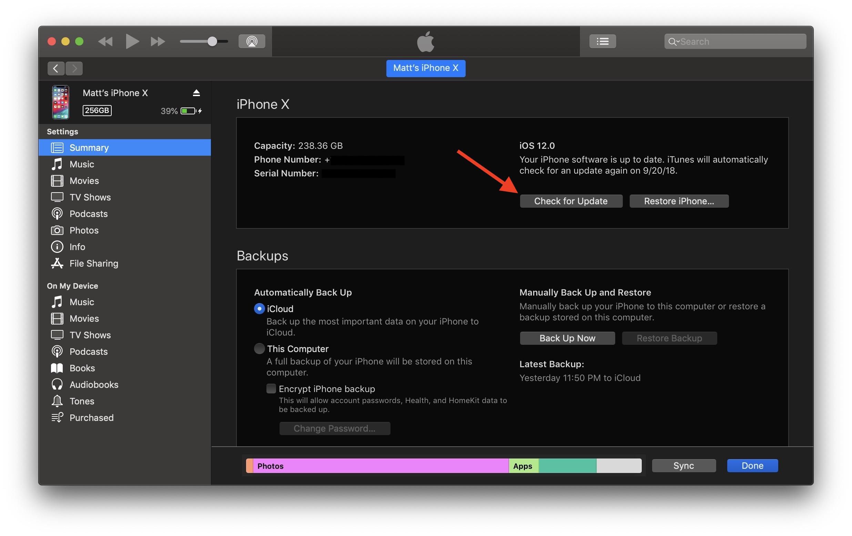Go back with the left chevron button
Screen dimensions: 852x536
[56, 68]
